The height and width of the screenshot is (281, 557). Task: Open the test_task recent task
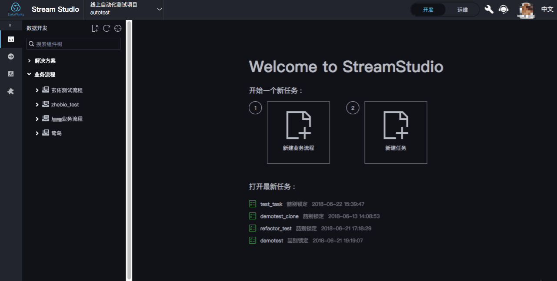pos(271,204)
